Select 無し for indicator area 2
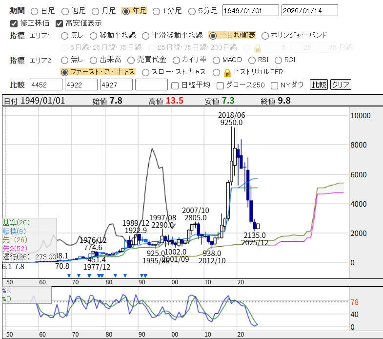The width and height of the screenshot is (383, 339). pos(65,60)
